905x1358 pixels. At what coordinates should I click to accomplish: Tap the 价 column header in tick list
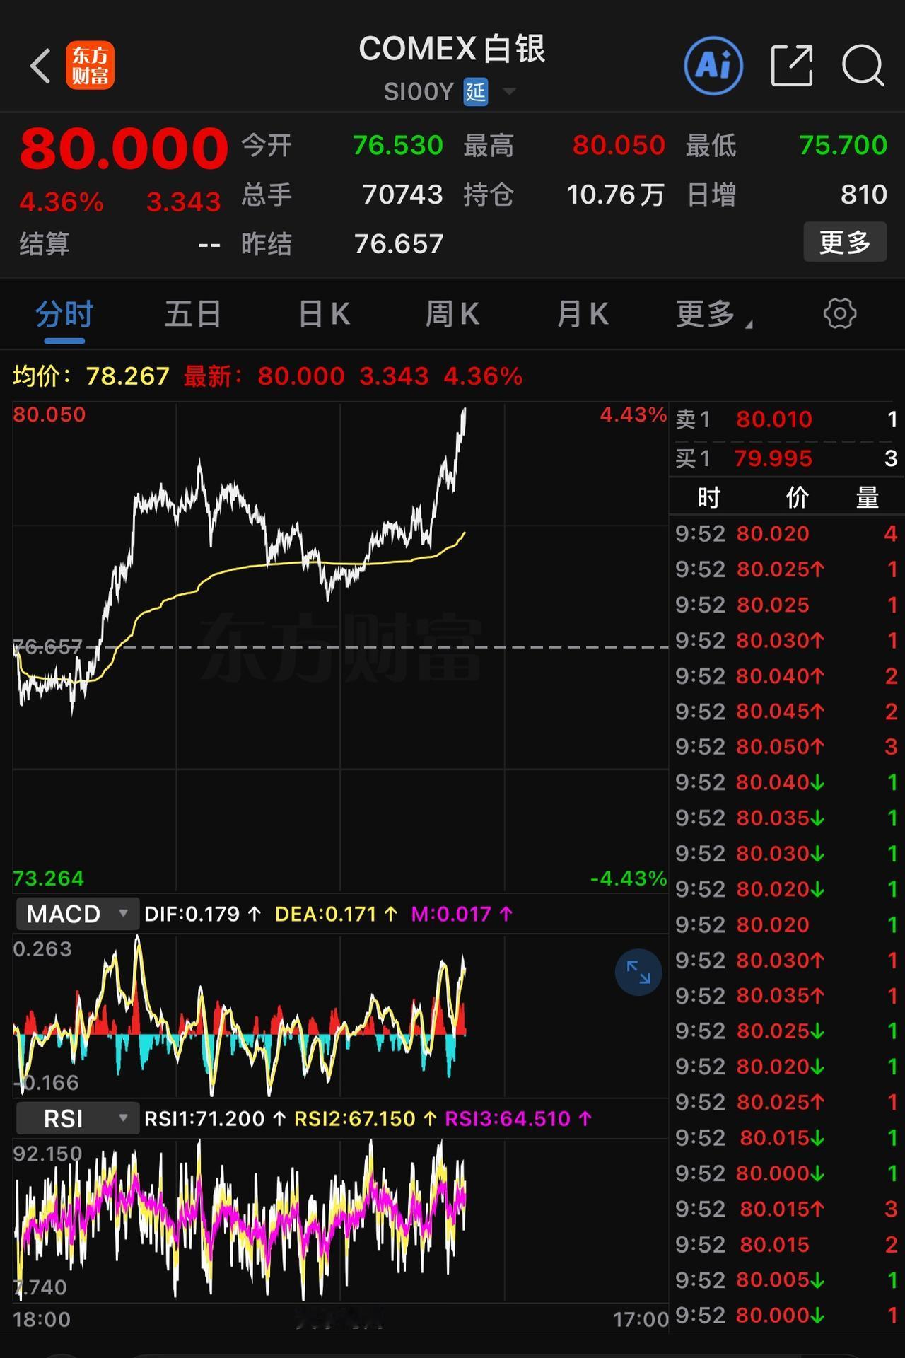[797, 497]
